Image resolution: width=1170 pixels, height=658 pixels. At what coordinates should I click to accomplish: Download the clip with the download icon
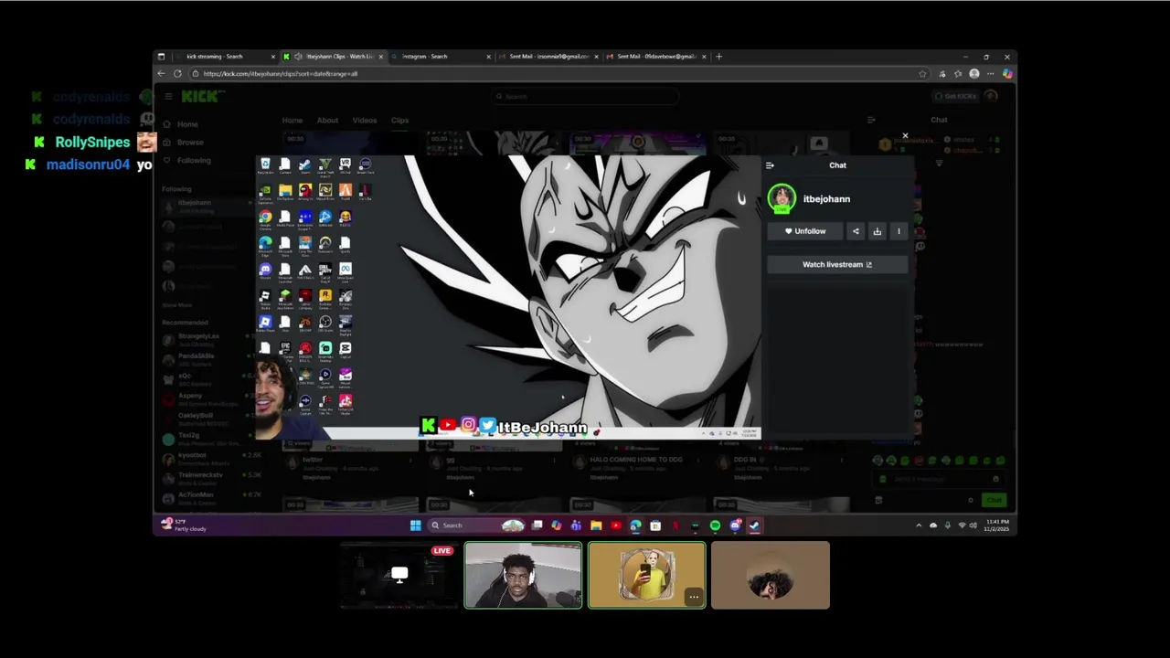coord(877,231)
